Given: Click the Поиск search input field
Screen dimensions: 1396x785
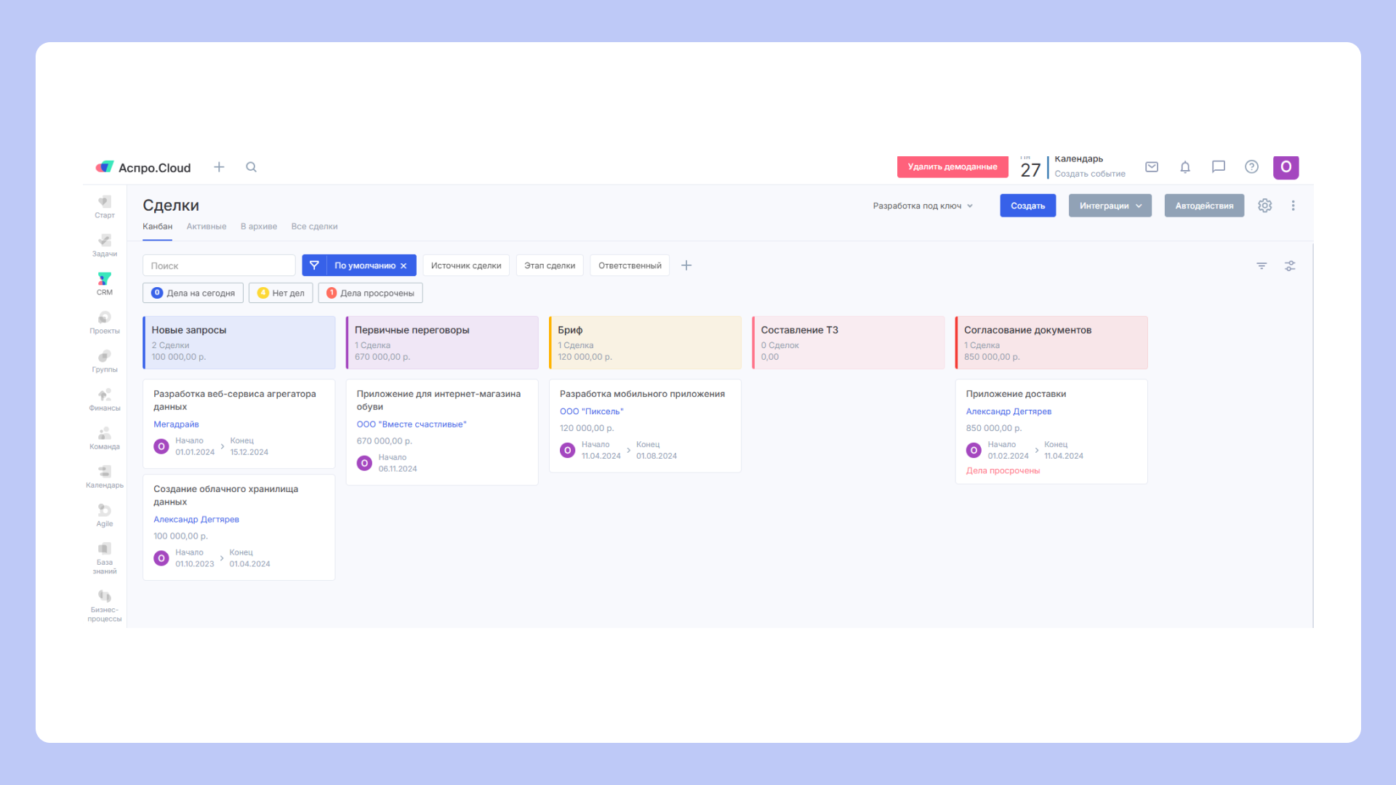Looking at the screenshot, I should coord(218,265).
